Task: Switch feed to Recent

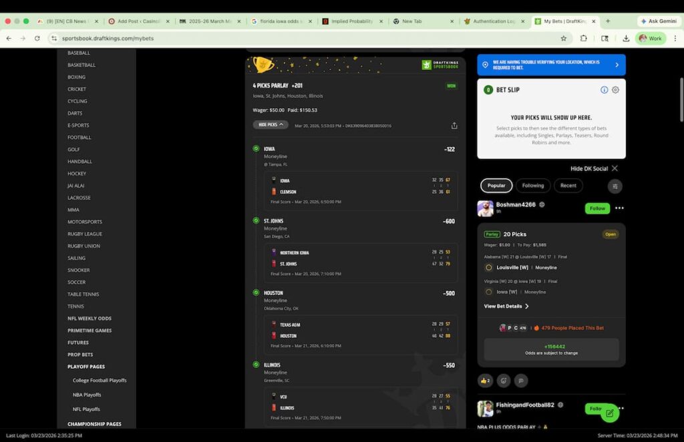Action: 568,186
